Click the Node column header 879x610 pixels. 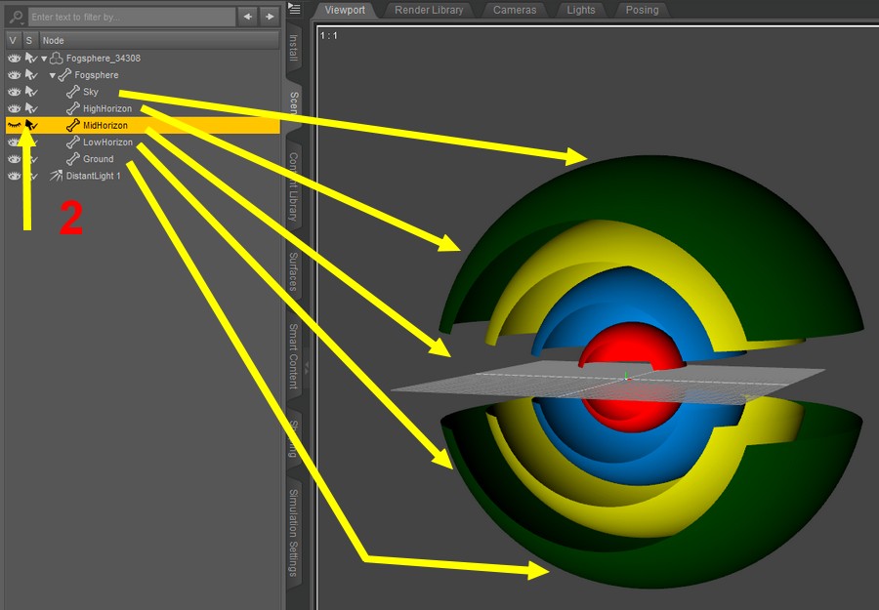tap(159, 40)
